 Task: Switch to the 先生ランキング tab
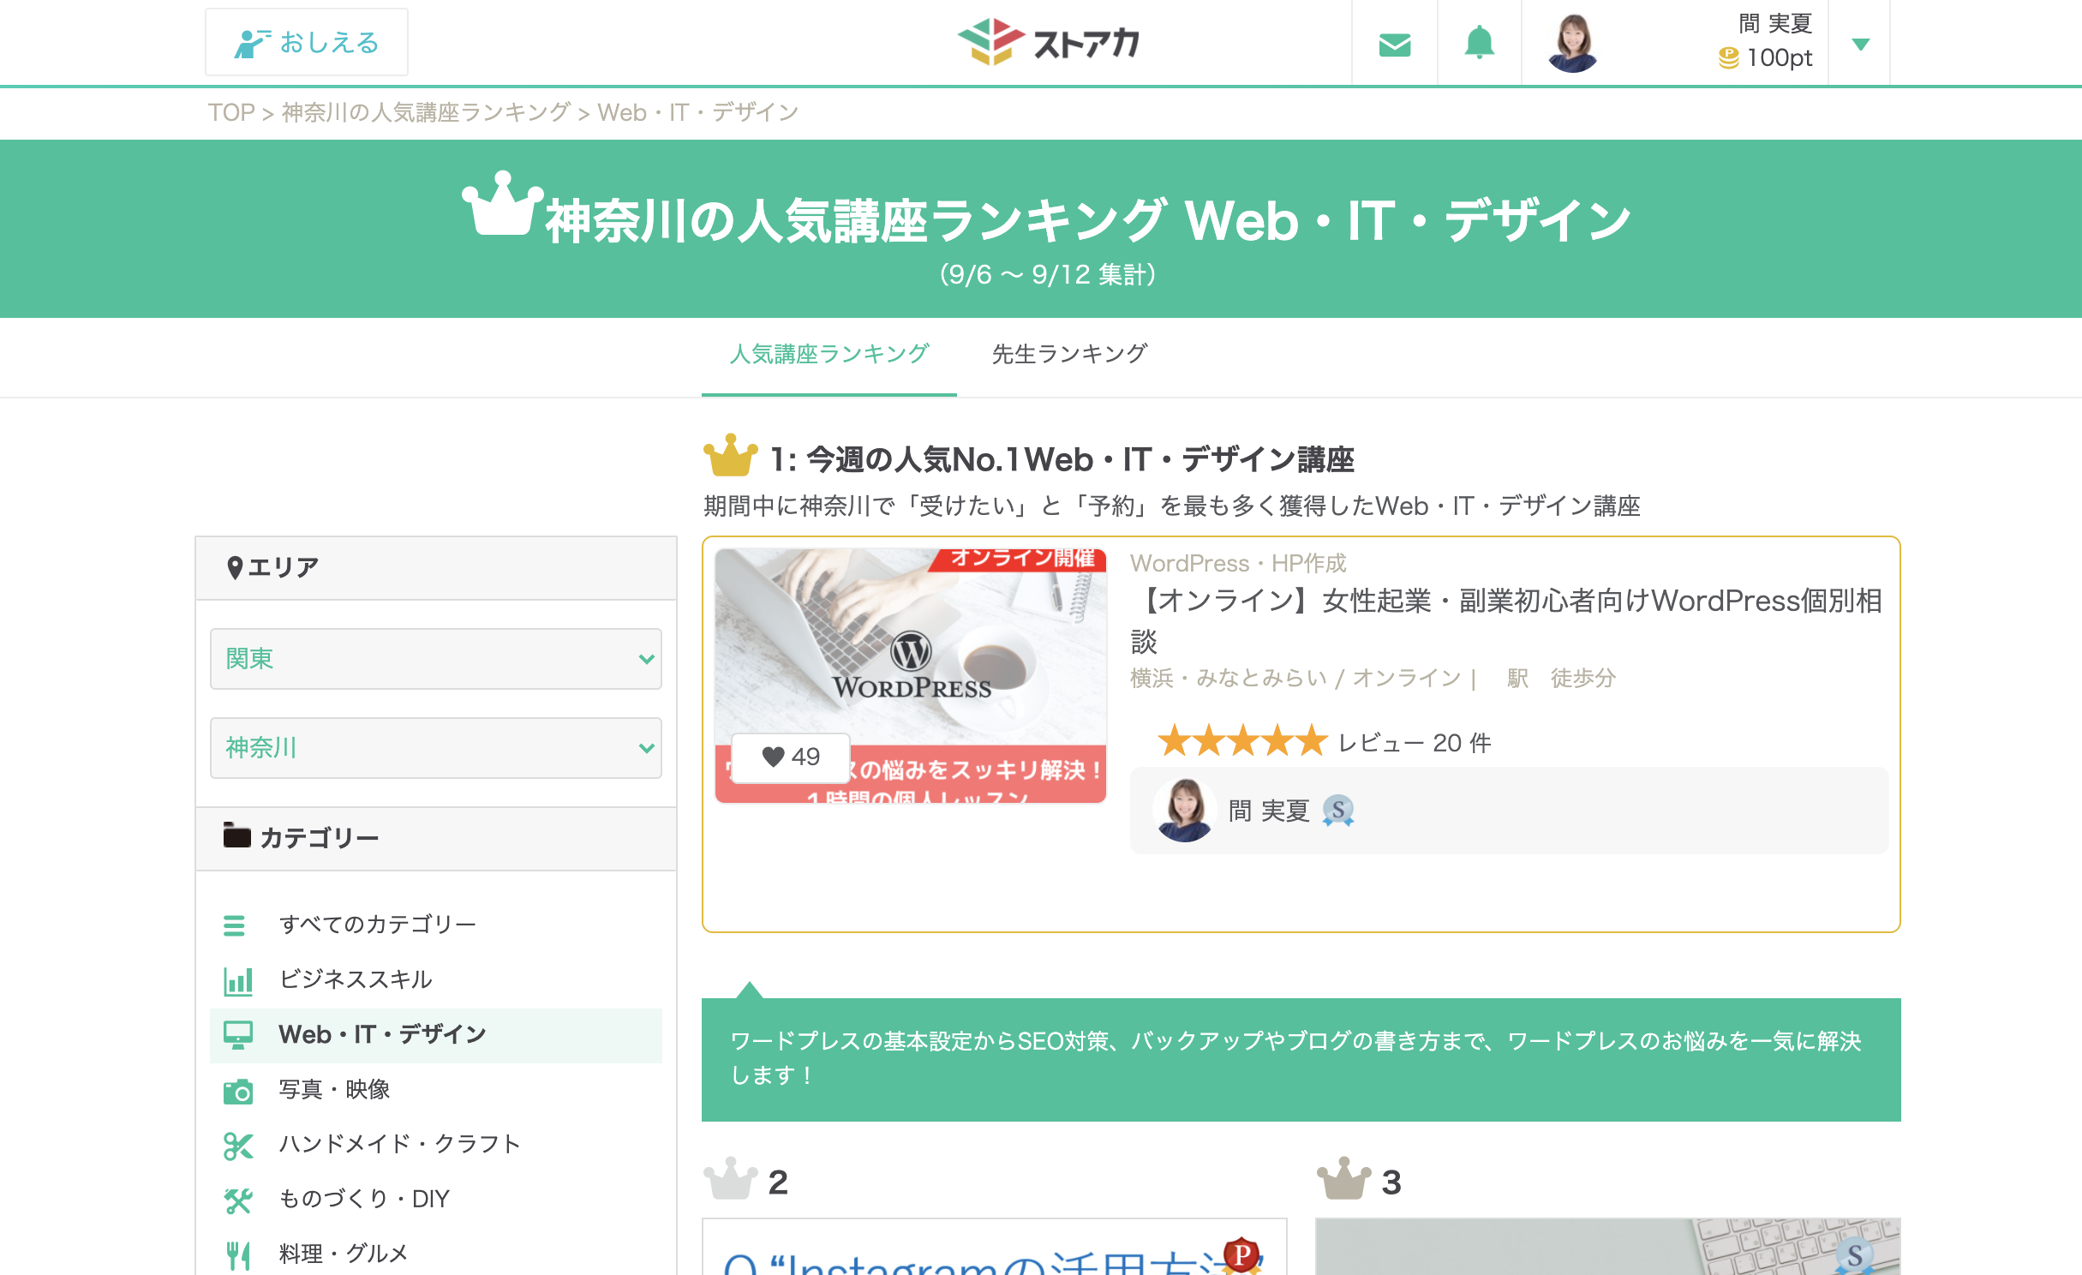[x=1069, y=354]
